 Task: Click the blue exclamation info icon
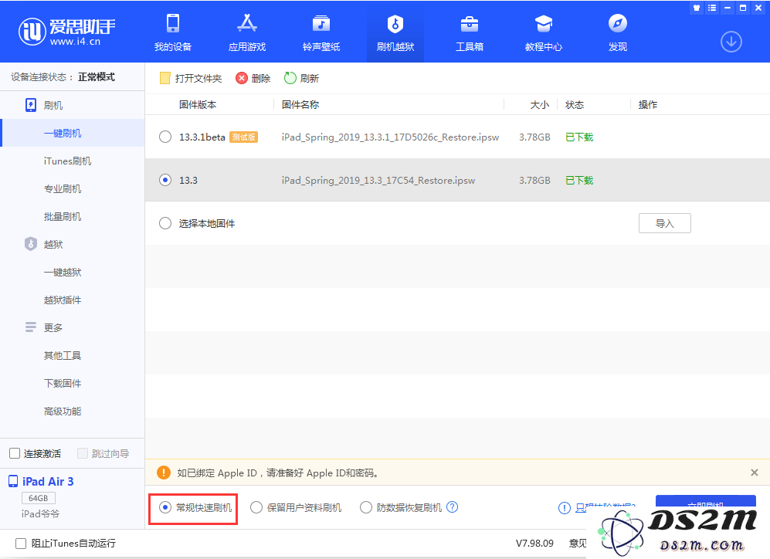pos(565,508)
